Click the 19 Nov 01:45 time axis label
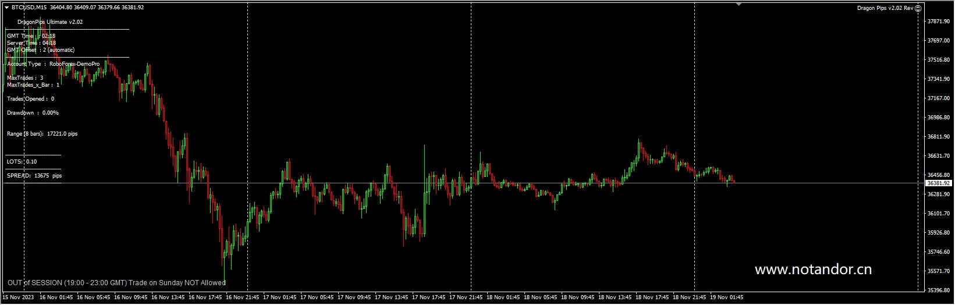The width and height of the screenshot is (955, 305). tap(727, 297)
